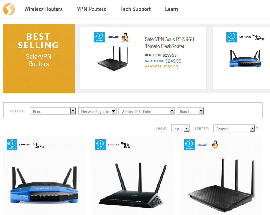Open the Wireless Data Rates dropdown
270x215 pixels.
pyautogui.click(x=146, y=111)
